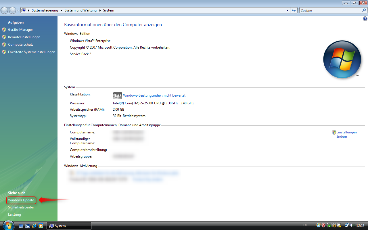Open the Windows Security Center tray icon
368x230 pixels.
click(323, 225)
